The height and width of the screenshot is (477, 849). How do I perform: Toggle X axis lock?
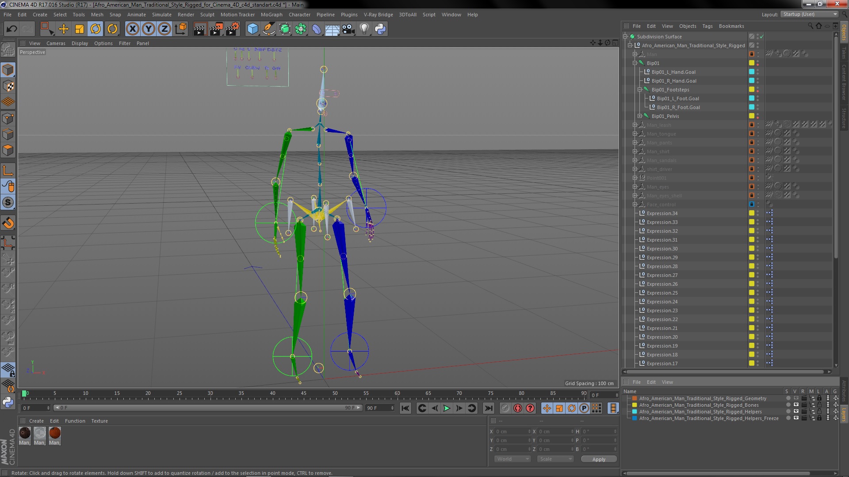132,29
